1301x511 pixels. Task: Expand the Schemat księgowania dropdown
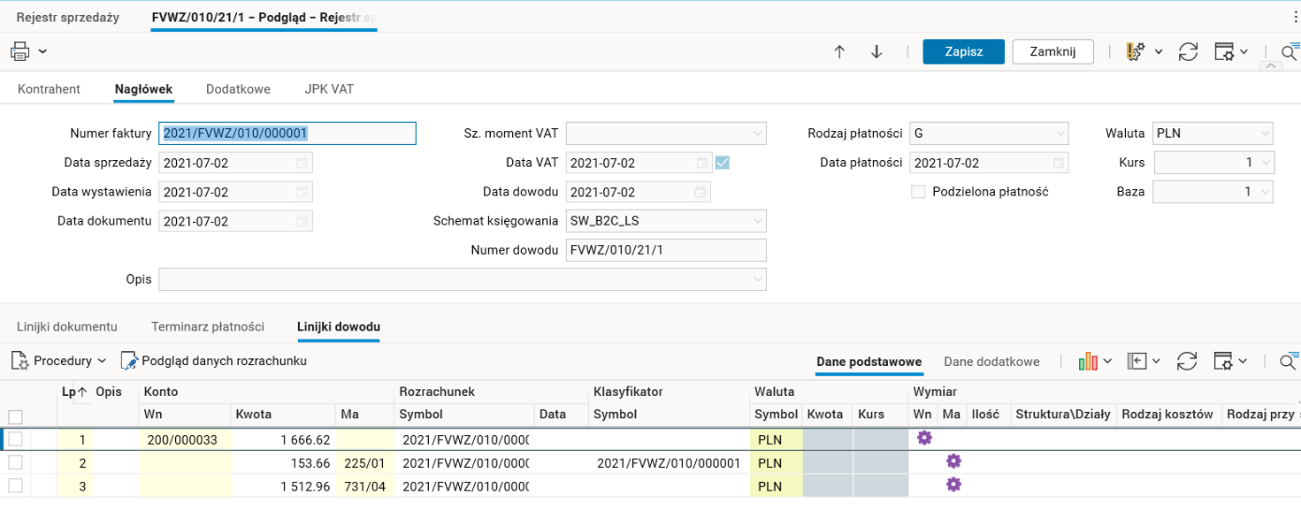[757, 222]
